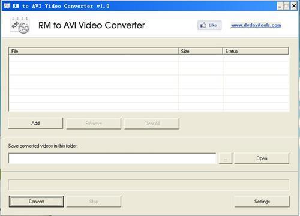The height and width of the screenshot is (216, 300).
Task: Click Open to open output folder
Action: (262, 158)
